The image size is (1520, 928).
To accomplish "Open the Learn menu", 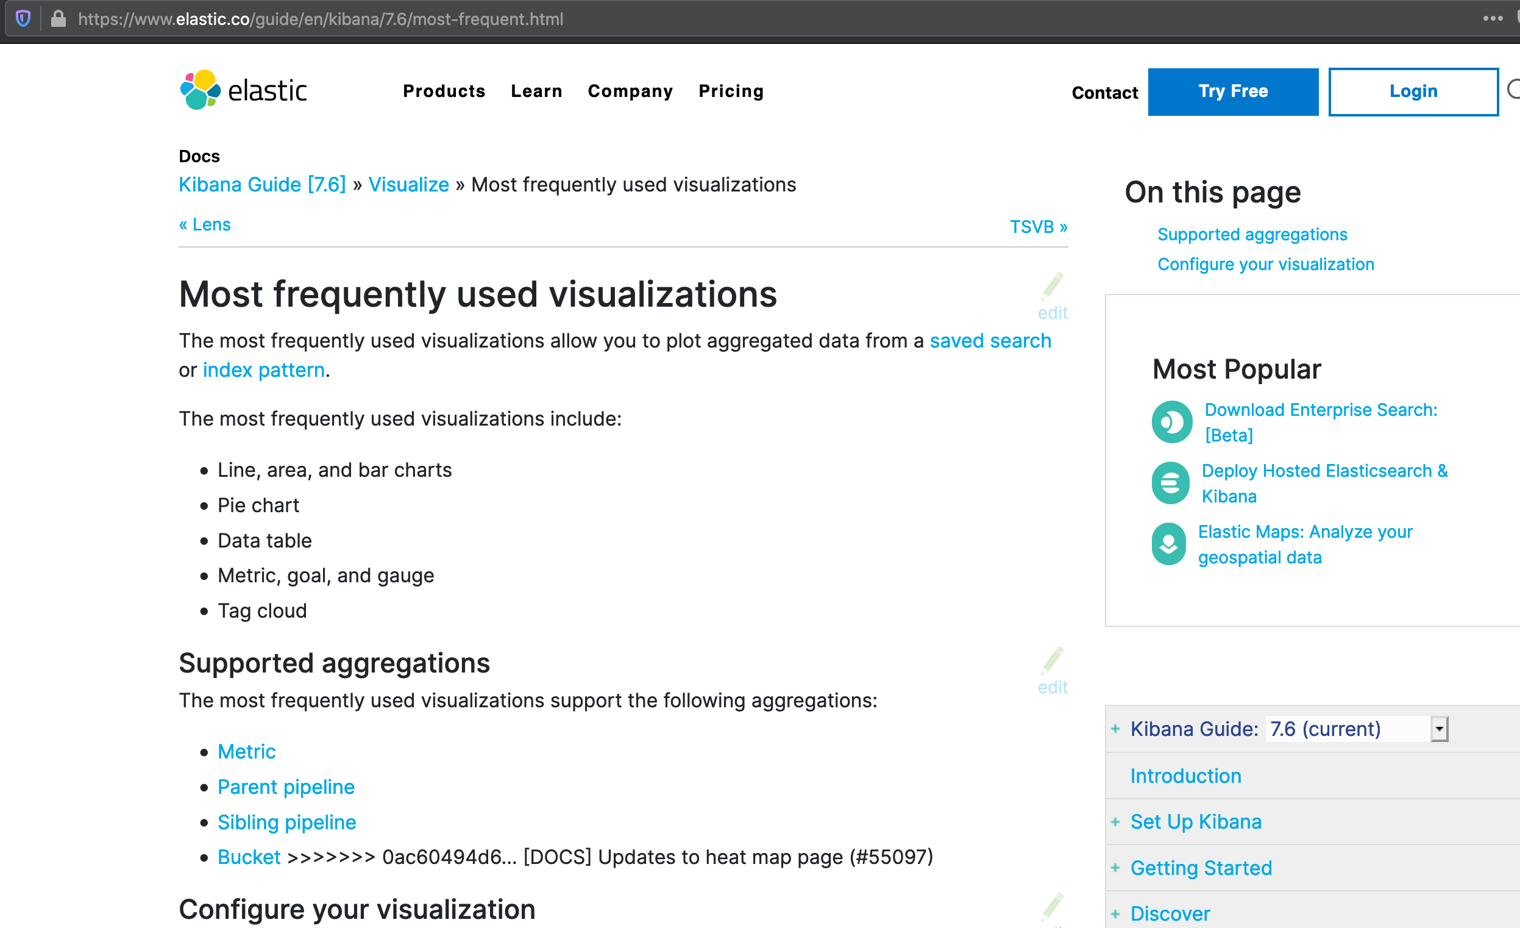I will click(537, 91).
